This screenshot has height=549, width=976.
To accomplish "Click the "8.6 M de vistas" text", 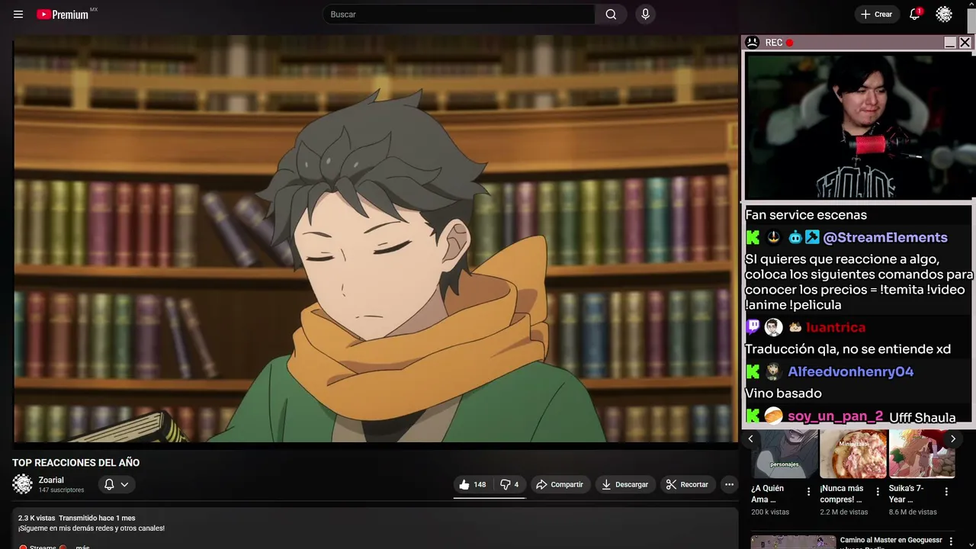I will tap(913, 512).
